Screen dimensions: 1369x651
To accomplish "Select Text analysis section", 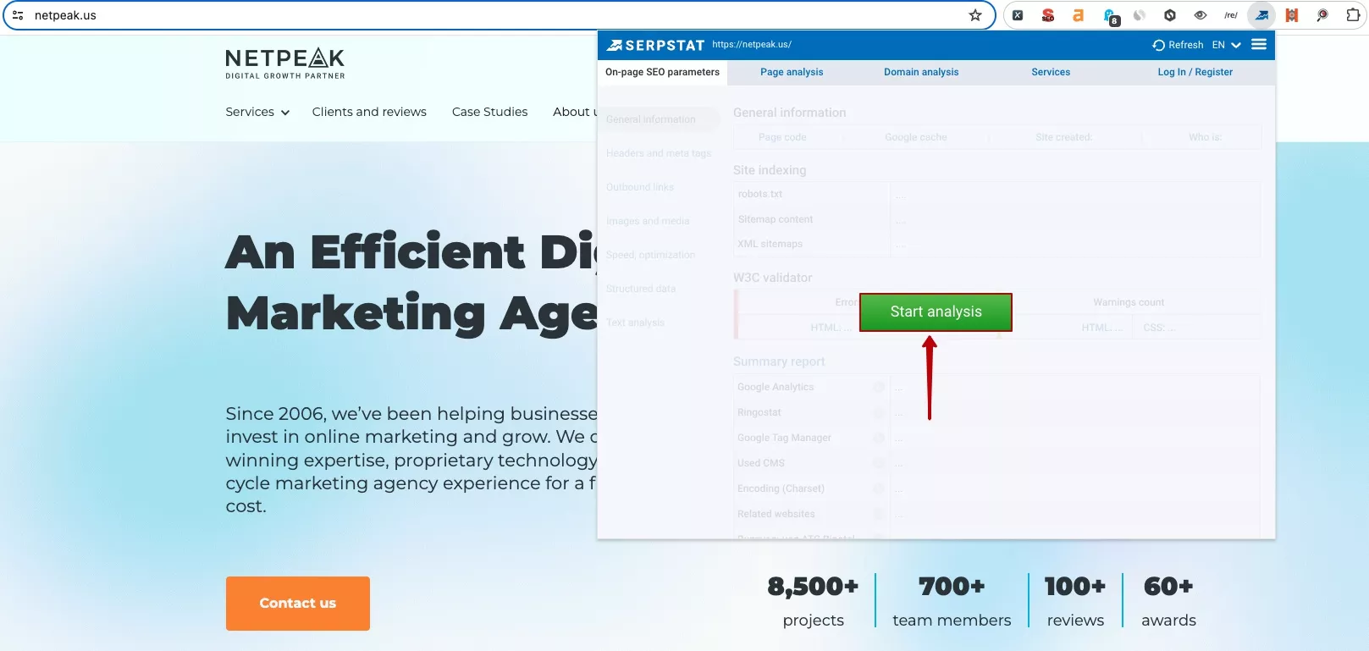I will [x=635, y=323].
